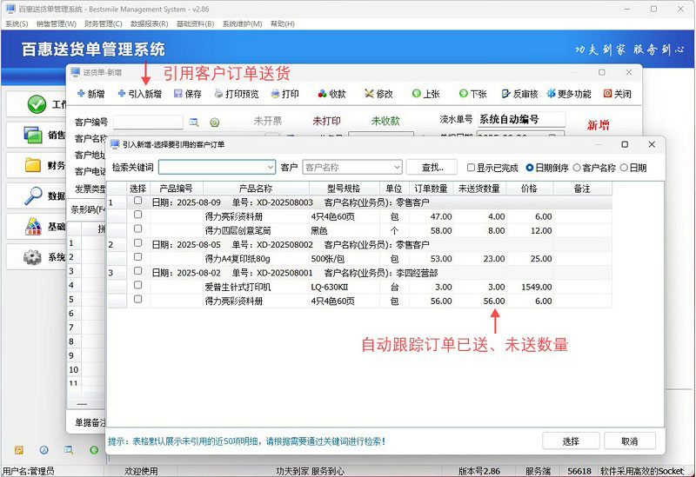Open 数据 magnifier sidebar module
Image resolution: width=696 pixels, height=477 pixels.
tap(37, 195)
